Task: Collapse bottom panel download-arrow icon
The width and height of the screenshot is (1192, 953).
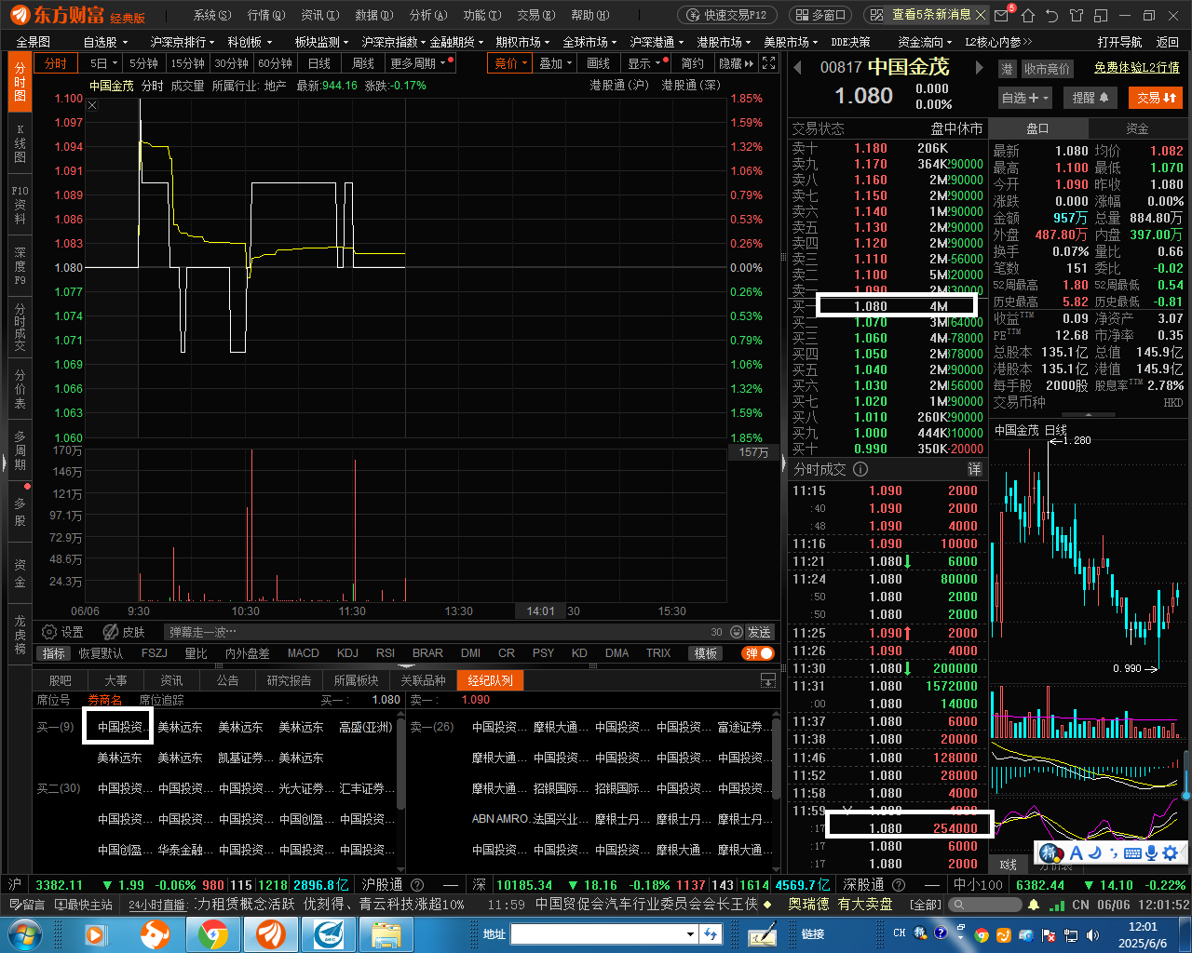Action: pyautogui.click(x=768, y=680)
